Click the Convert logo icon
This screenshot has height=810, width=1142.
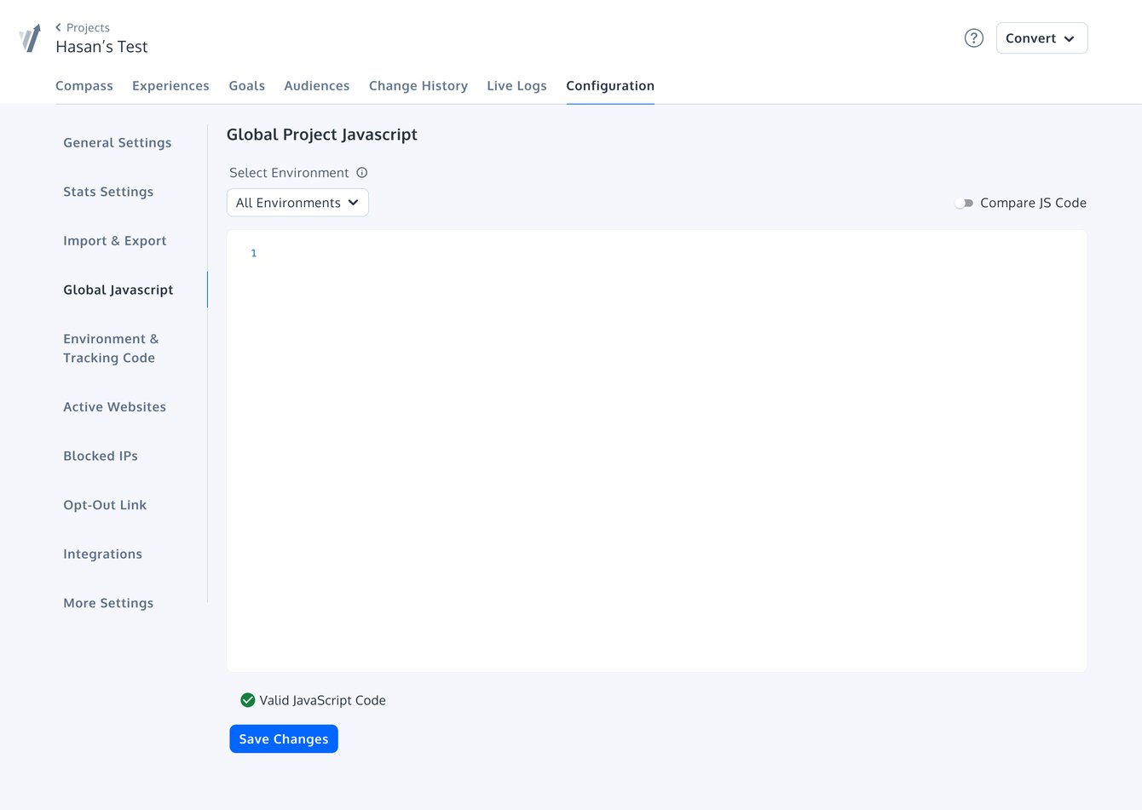pyautogui.click(x=30, y=38)
